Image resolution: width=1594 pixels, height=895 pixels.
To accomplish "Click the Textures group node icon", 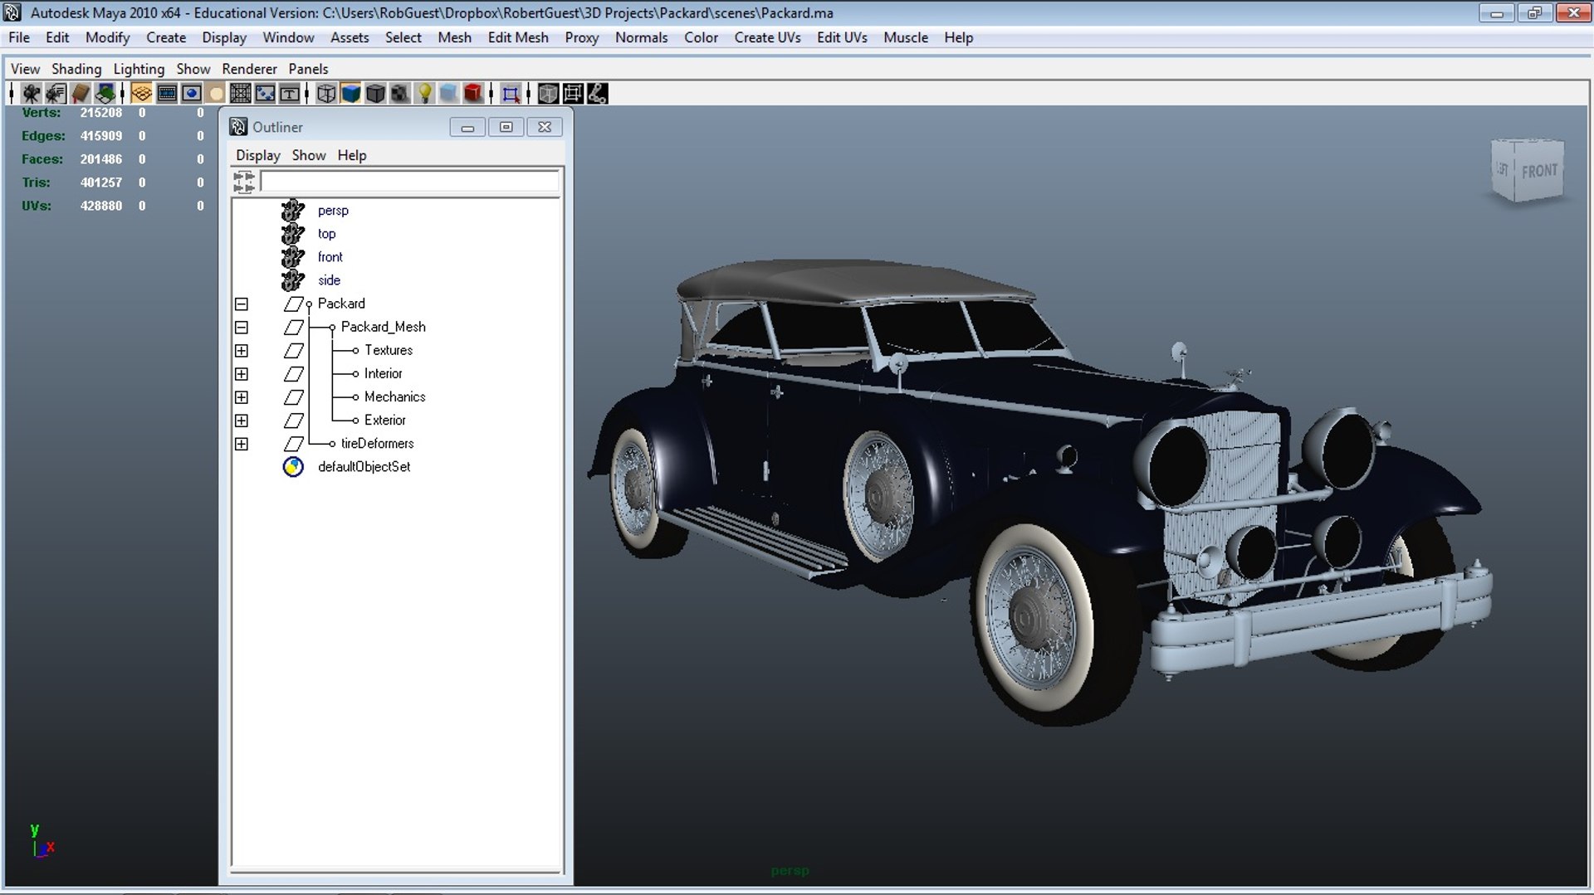I will [294, 350].
